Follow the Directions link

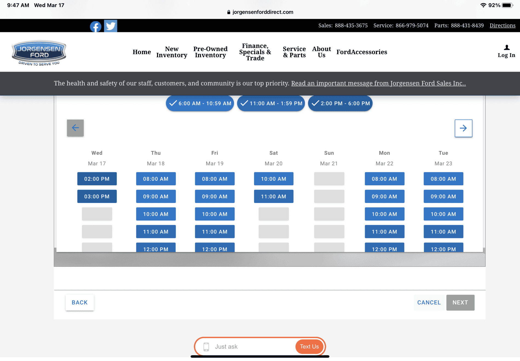pyautogui.click(x=502, y=25)
